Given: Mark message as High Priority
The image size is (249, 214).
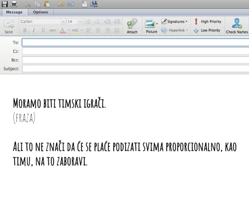Looking at the screenshot, I should click(208, 22).
